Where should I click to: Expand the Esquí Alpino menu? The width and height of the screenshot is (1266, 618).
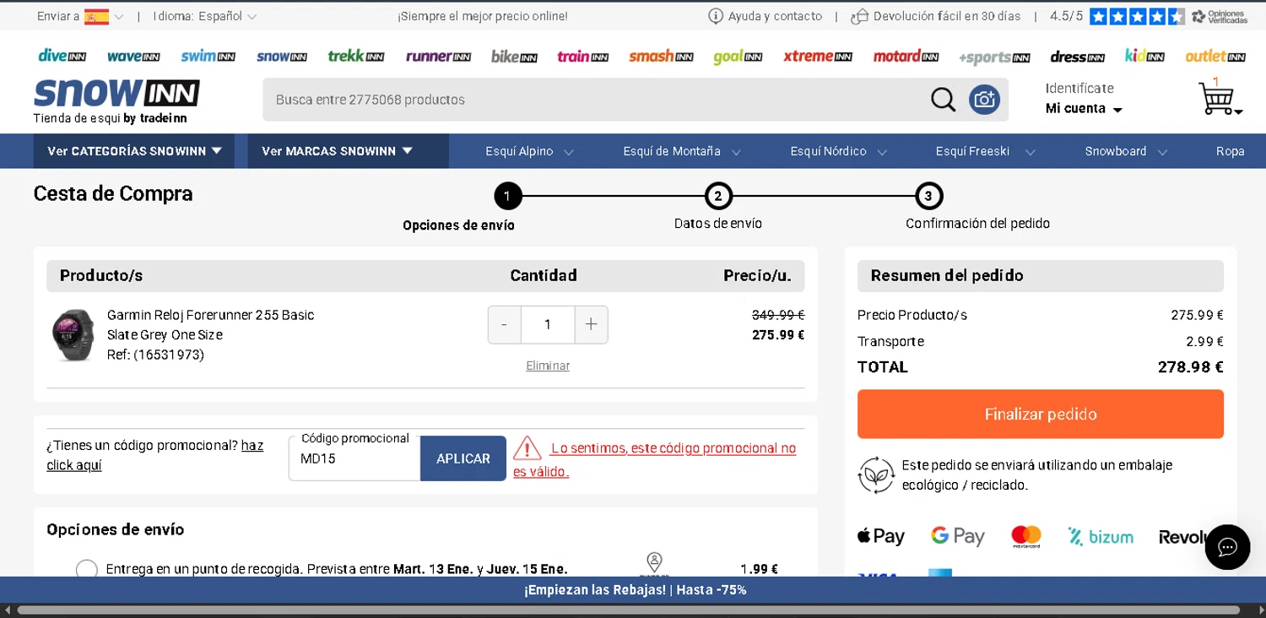coord(529,151)
